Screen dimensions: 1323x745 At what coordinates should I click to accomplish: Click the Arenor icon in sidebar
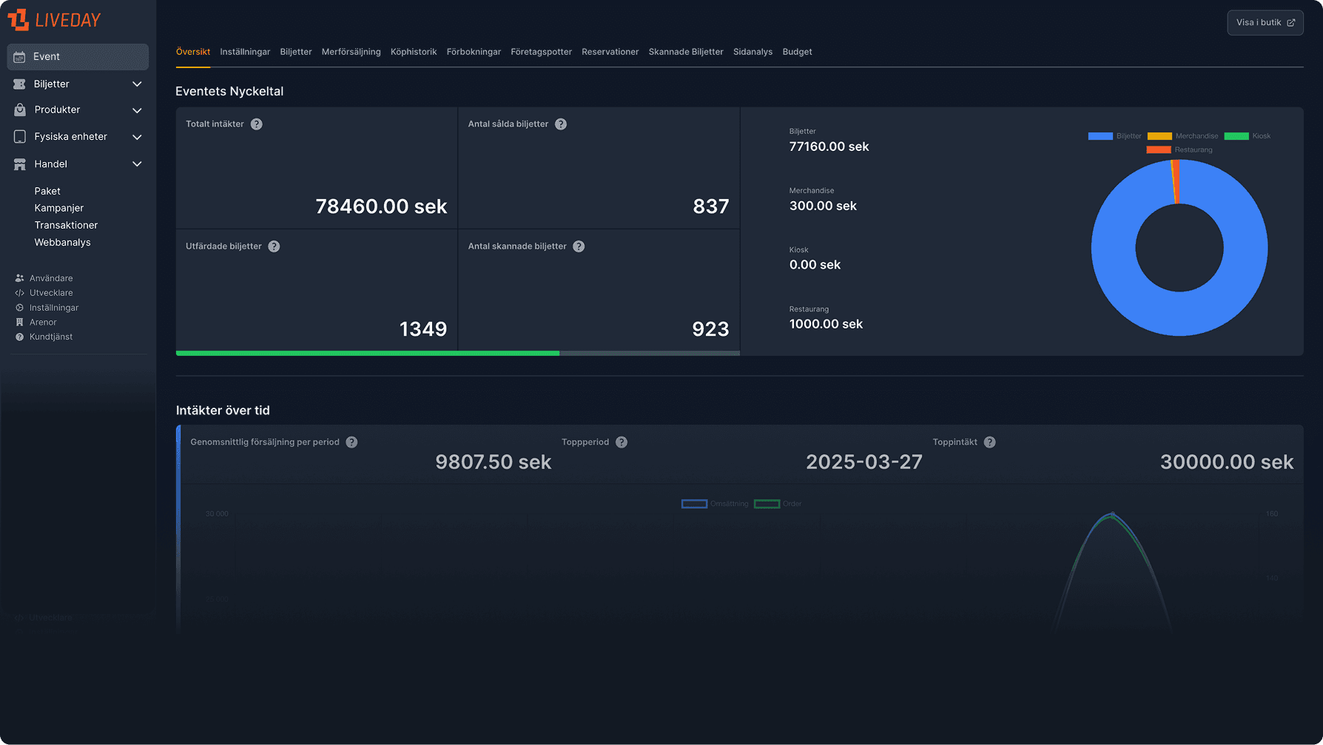click(18, 322)
